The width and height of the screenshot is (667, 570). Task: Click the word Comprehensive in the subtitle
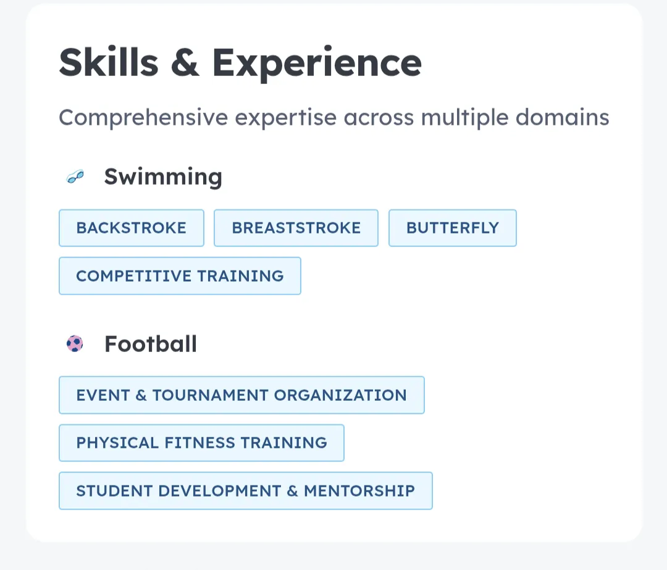(x=143, y=118)
